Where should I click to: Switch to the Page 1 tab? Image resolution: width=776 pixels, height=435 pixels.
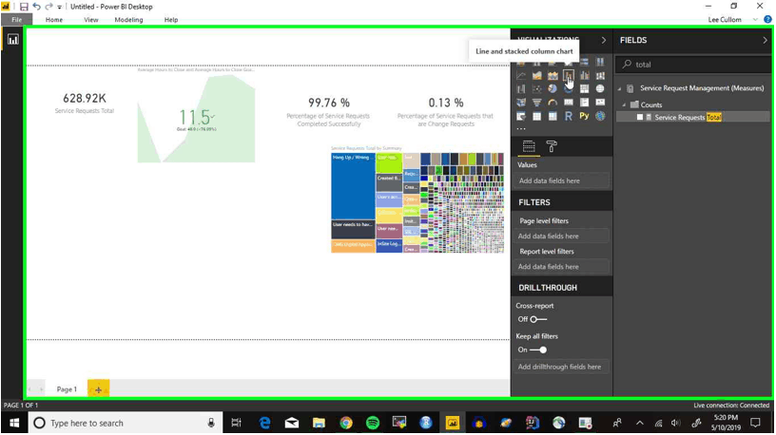click(x=67, y=389)
